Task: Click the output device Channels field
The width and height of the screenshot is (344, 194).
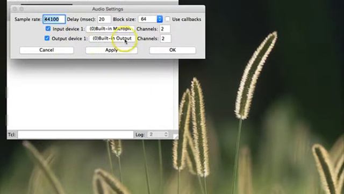Action: [166, 38]
